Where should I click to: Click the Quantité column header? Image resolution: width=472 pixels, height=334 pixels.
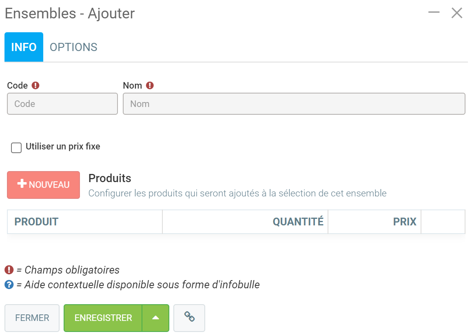pos(298,222)
